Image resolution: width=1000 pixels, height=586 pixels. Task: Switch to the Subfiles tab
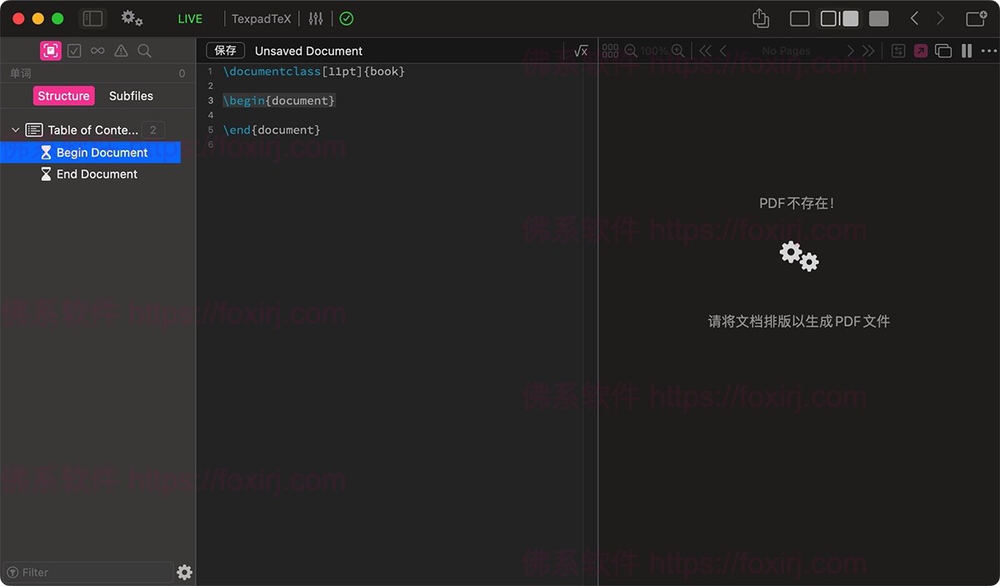[131, 95]
